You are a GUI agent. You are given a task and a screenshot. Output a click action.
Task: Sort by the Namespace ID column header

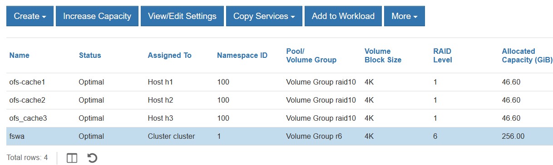click(242, 55)
